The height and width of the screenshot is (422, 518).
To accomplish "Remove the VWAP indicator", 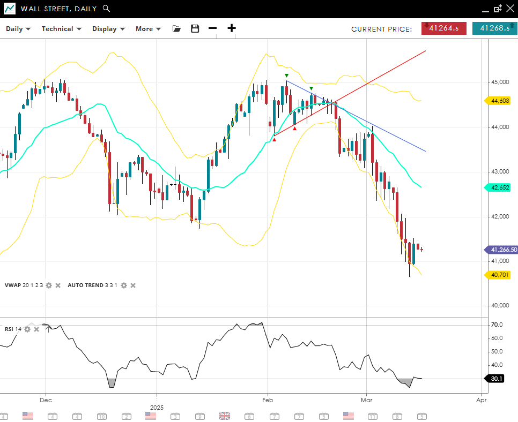I will coord(58,285).
